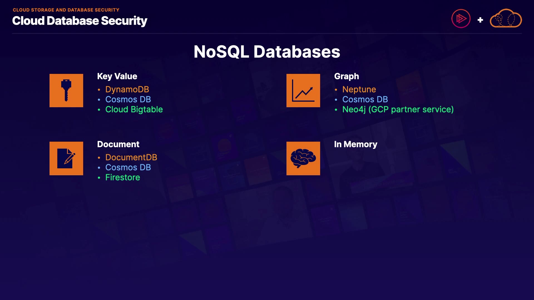Click the DocumentDB bullet item

click(131, 157)
